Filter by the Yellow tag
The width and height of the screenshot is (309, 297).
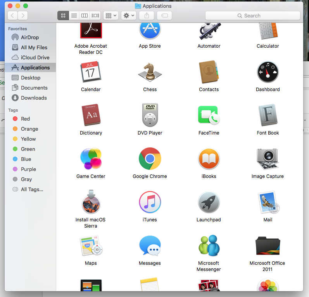30,139
